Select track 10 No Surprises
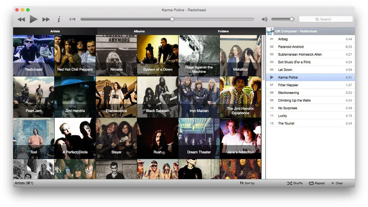 tap(310, 108)
